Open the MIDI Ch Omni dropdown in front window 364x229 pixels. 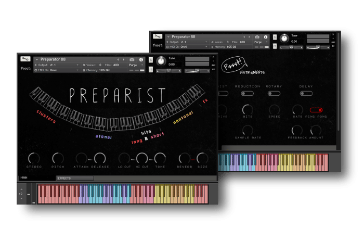(57, 70)
